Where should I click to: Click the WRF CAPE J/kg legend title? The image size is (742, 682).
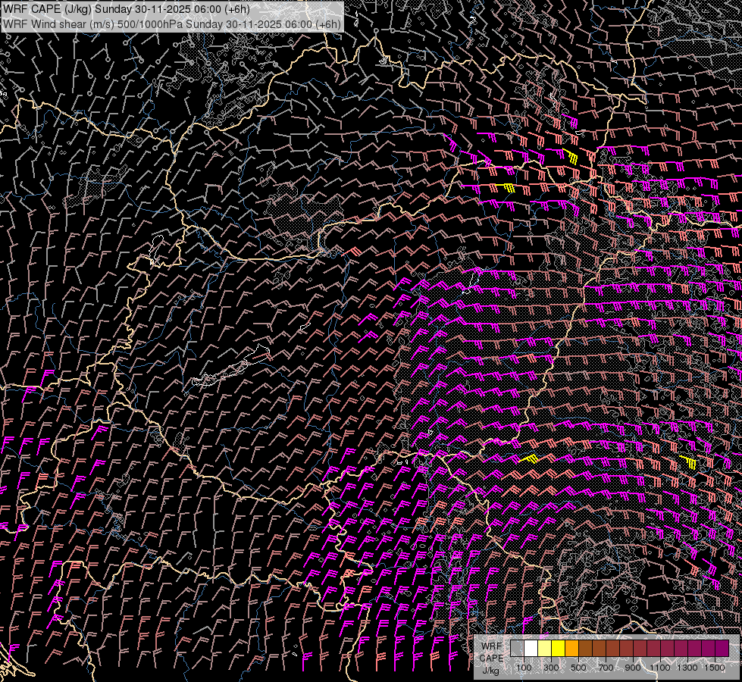point(491,658)
